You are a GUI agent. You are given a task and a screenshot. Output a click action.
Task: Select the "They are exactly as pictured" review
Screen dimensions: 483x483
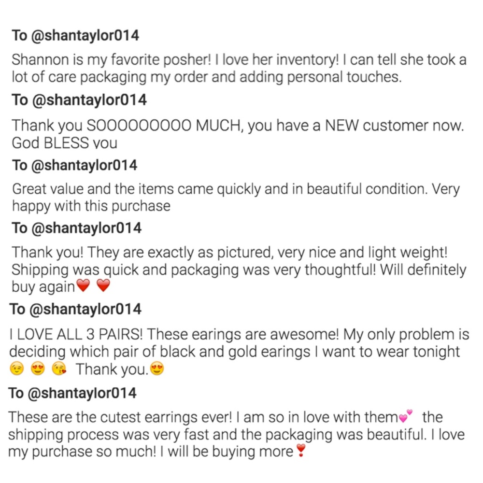(x=237, y=269)
